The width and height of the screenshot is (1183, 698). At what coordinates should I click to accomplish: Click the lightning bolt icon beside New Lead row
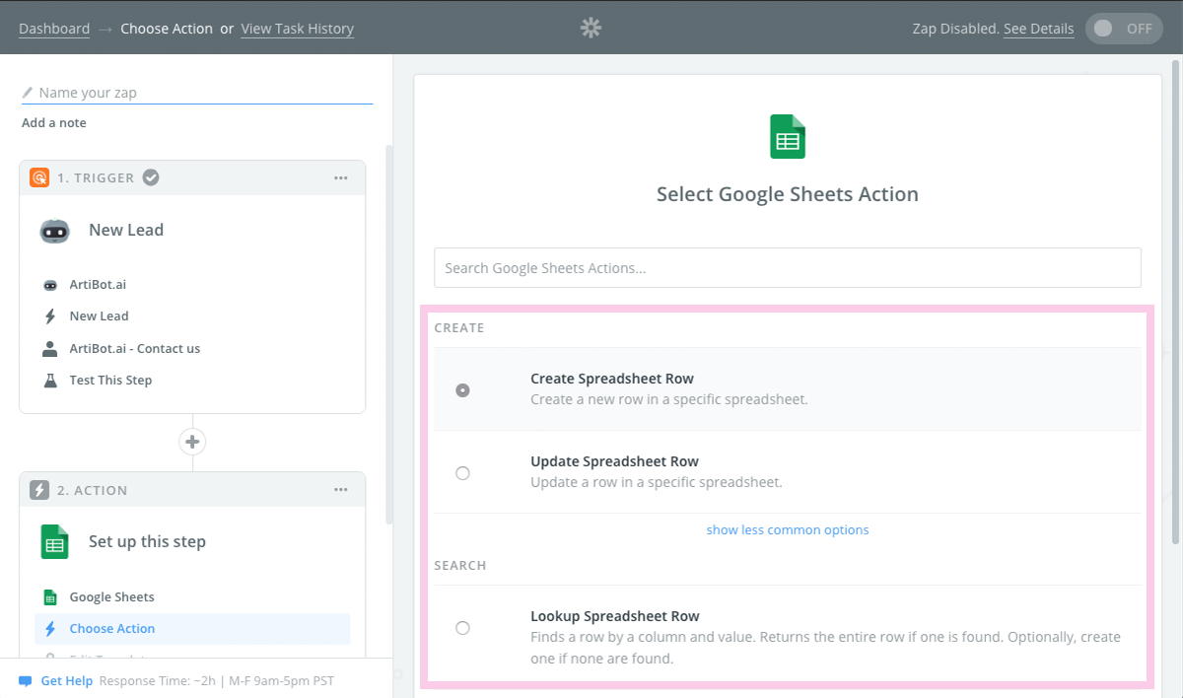[x=50, y=316]
